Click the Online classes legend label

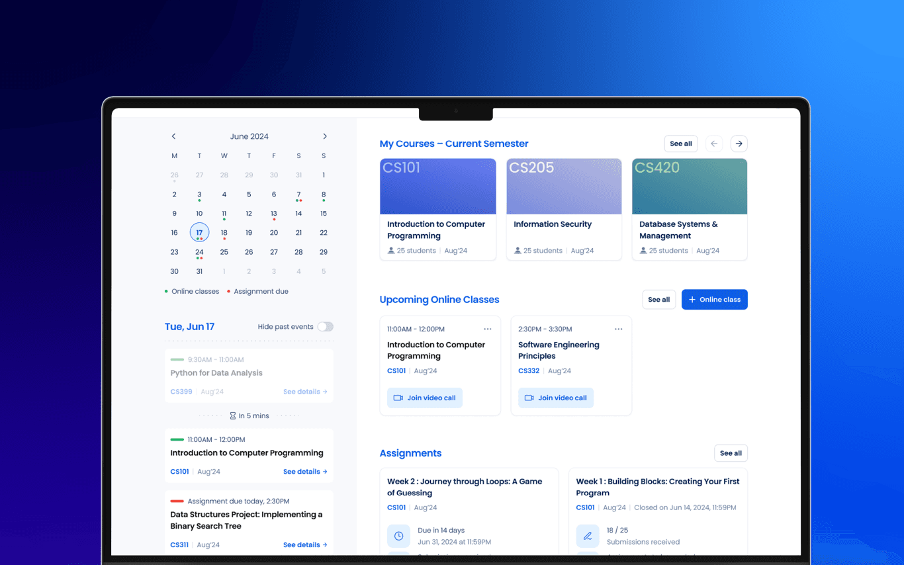pyautogui.click(x=195, y=291)
